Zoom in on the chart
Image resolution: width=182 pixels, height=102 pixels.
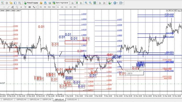[x=86, y=3]
